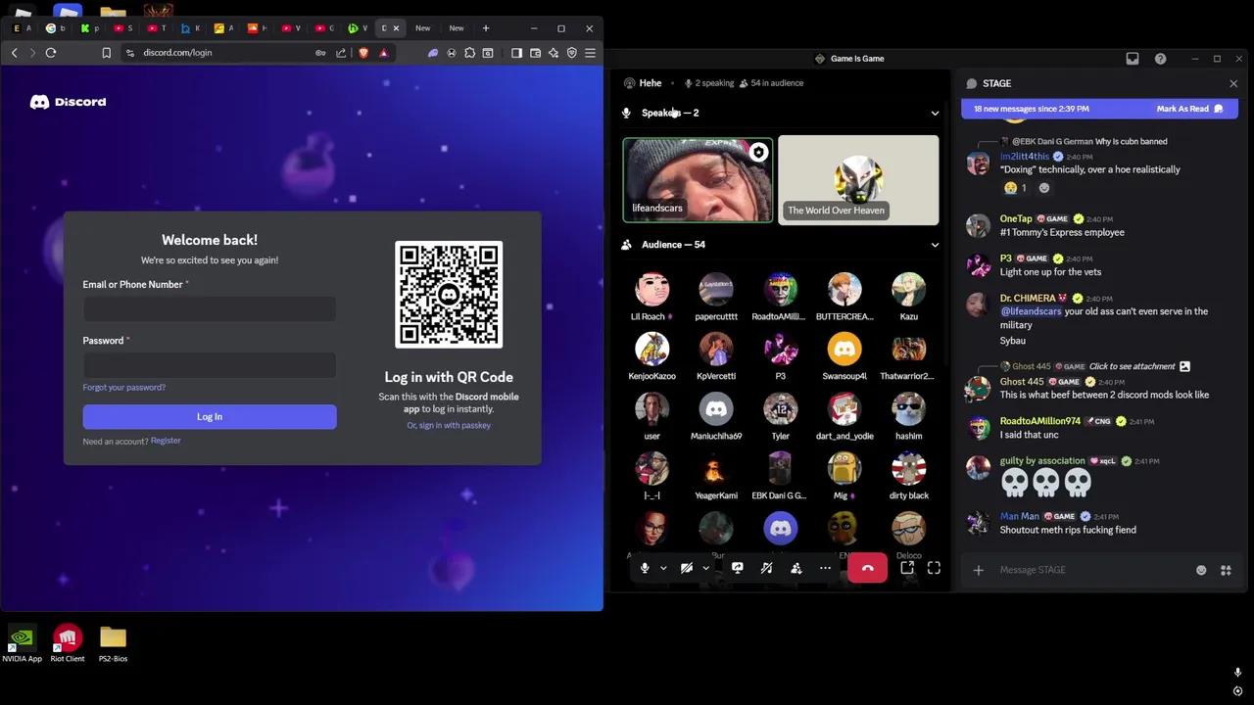This screenshot has width=1254, height=705.
Task: Click the @lifeandscars mention in Dr. CHIMERA message
Action: [1031, 311]
